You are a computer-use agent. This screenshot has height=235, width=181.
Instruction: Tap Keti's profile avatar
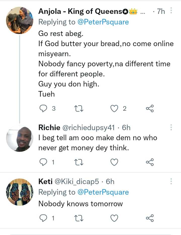pyautogui.click(x=19, y=192)
